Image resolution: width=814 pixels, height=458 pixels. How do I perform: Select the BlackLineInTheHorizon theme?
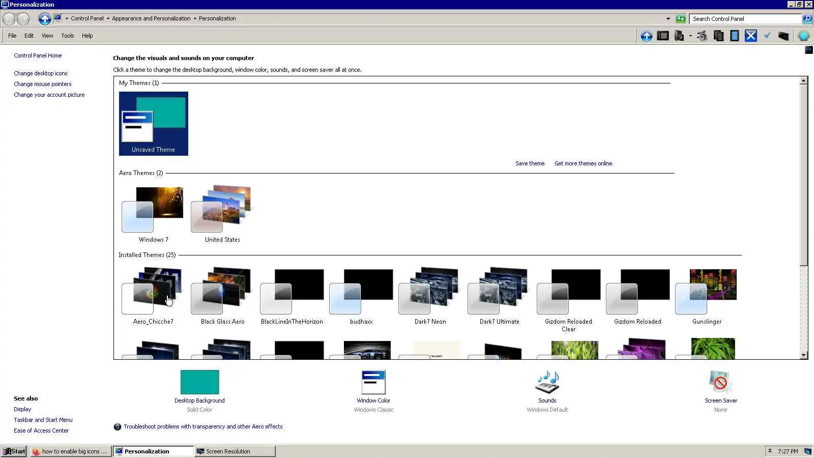coord(292,296)
